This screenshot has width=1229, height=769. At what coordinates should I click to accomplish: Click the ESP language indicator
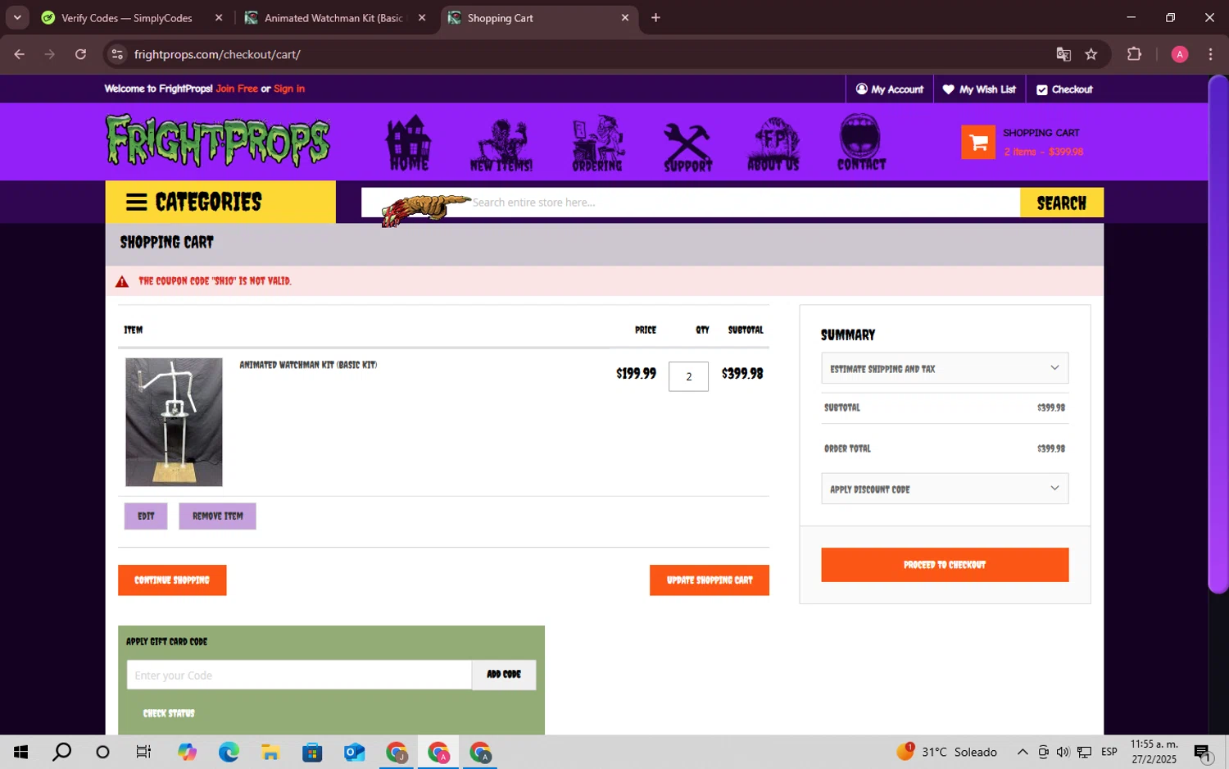point(1109,752)
